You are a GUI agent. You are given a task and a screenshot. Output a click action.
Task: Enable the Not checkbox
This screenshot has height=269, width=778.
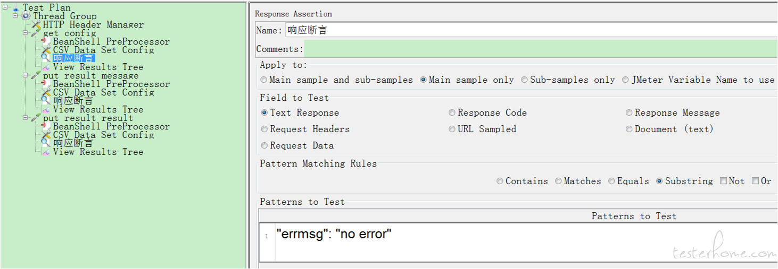[x=723, y=181]
